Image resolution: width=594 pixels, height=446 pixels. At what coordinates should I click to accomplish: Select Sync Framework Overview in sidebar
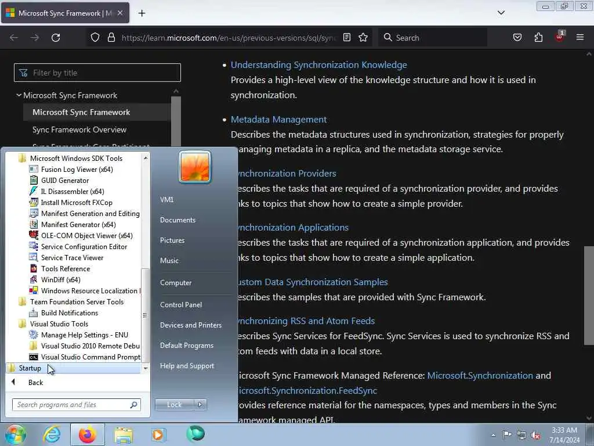(x=79, y=130)
